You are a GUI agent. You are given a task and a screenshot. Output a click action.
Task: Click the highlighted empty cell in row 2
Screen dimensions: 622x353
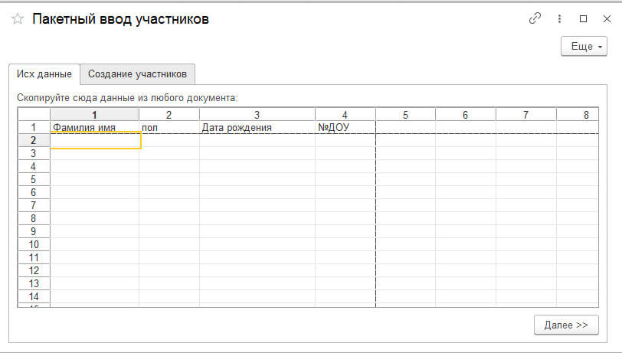pos(95,141)
